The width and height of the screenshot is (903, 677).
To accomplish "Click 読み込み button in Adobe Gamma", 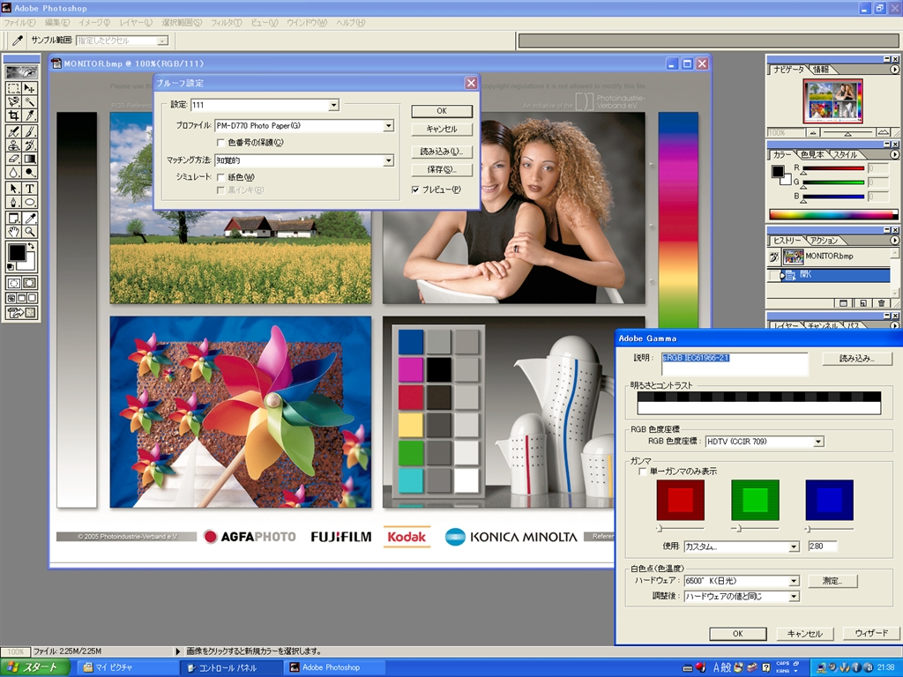I will point(857,358).
